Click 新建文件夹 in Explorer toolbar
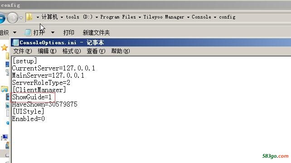 (x=96, y=33)
